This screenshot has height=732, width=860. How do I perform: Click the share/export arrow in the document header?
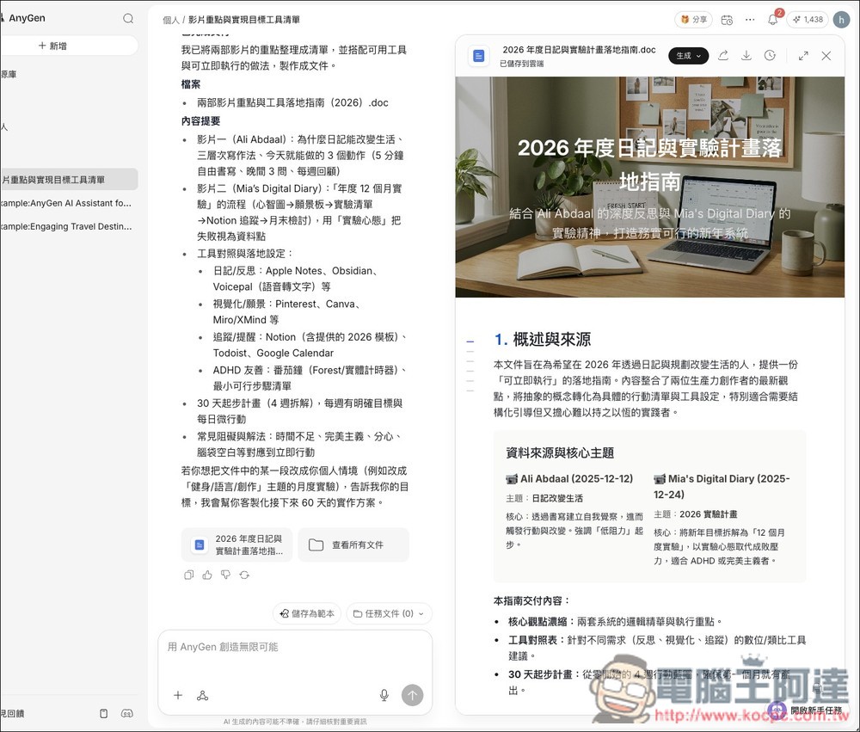(x=723, y=55)
